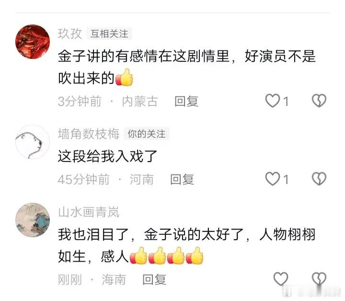345x301 pixels.
Task: Open 山水画青岚's landscape painting avatar
Action: (x=33, y=220)
